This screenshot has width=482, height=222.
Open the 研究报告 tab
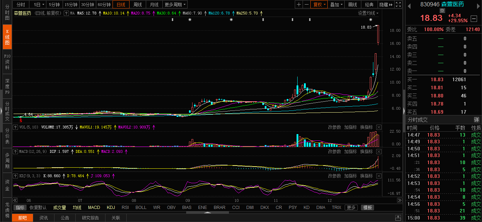[90, 218]
